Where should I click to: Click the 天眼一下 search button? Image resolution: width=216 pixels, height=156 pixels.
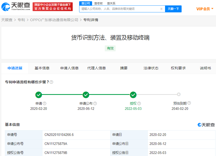click(x=173, y=9)
